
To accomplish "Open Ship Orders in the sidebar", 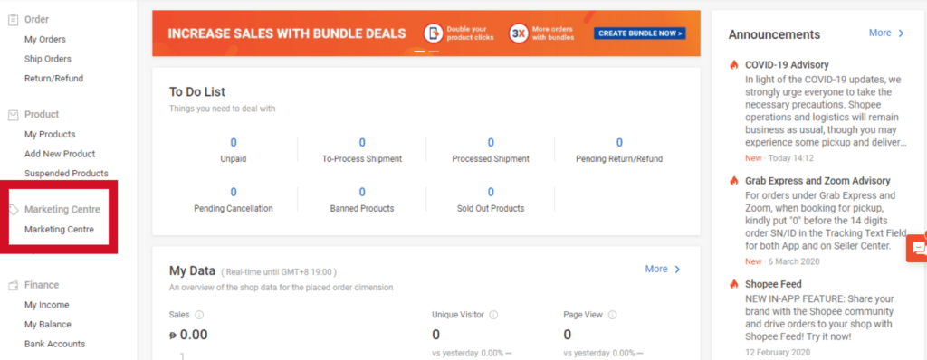I will 48,59.
